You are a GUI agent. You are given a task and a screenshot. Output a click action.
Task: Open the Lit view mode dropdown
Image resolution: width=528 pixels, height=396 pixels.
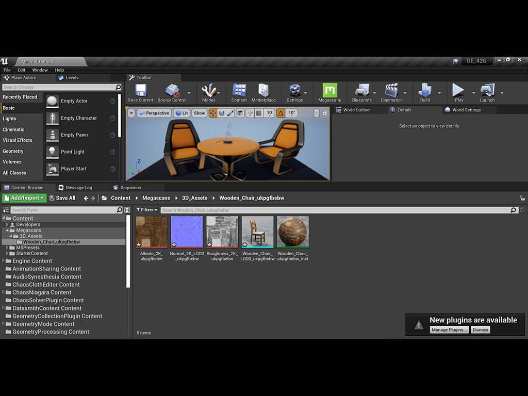182,113
